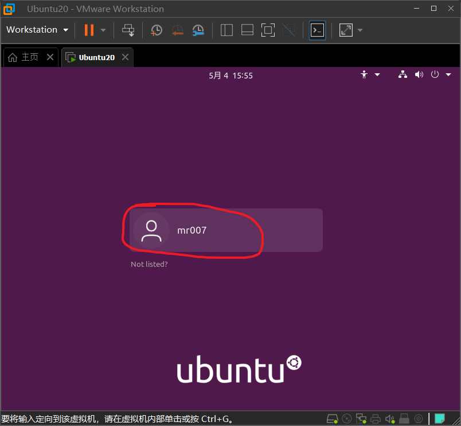Click the date and time 5月 4 15:55
461x426 pixels.
[231, 76]
